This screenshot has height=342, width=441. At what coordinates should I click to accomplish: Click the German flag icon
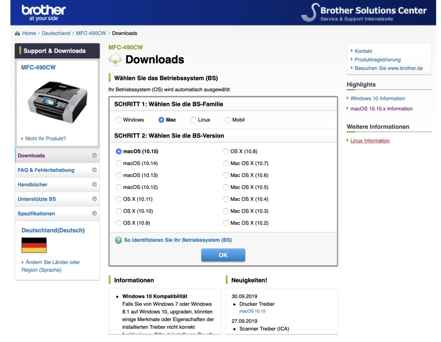[34, 245]
